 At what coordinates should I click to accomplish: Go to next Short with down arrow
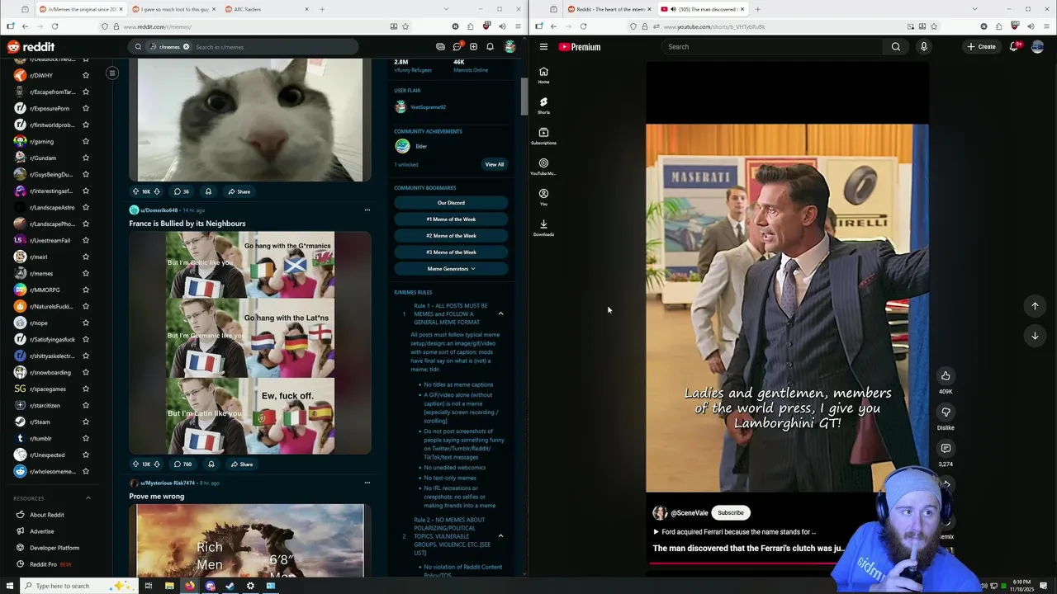[1035, 336]
